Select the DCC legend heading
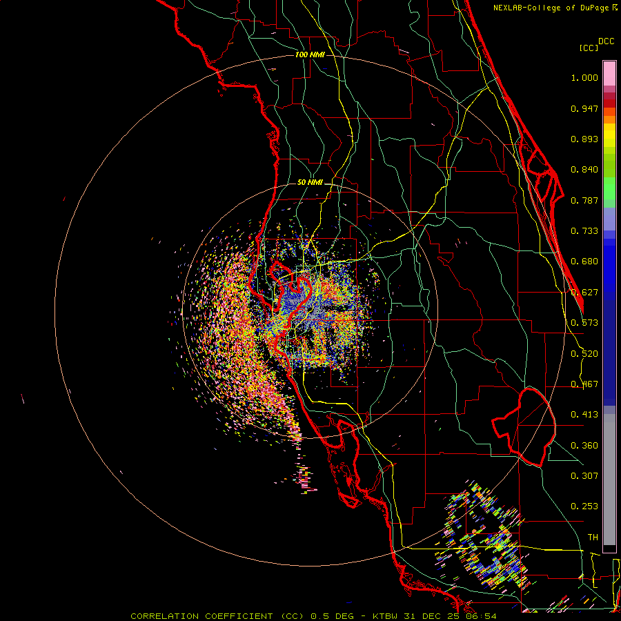Image resolution: width=621 pixels, height=621 pixels. [606, 41]
